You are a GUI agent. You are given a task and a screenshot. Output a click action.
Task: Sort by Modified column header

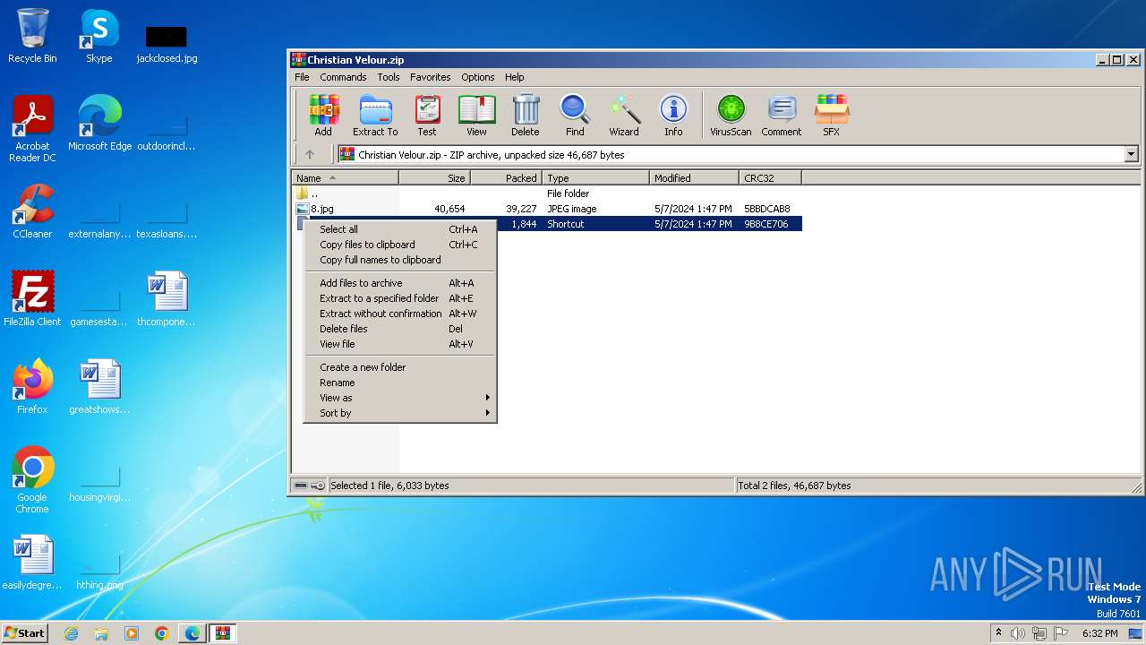[x=694, y=178]
